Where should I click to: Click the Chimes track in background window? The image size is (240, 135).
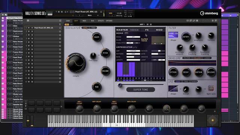click(16, 36)
